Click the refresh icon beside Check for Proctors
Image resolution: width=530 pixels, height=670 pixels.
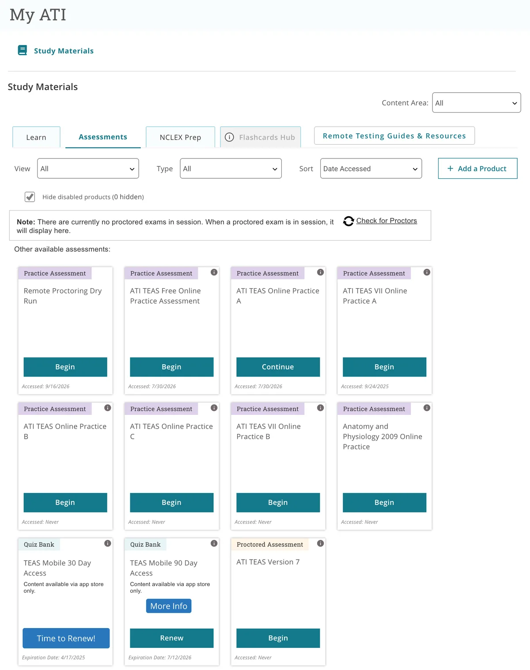click(x=348, y=221)
